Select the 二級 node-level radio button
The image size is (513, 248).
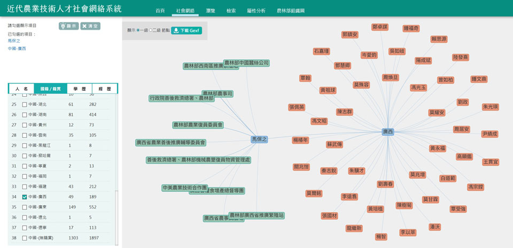(x=151, y=30)
